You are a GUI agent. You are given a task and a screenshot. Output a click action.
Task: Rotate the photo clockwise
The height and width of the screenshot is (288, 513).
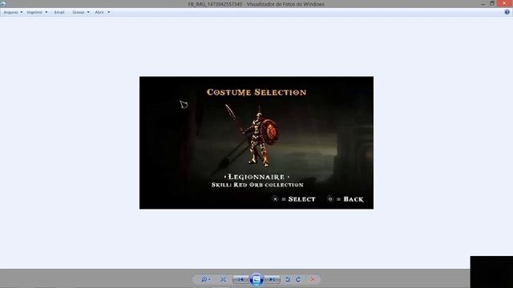(298, 279)
